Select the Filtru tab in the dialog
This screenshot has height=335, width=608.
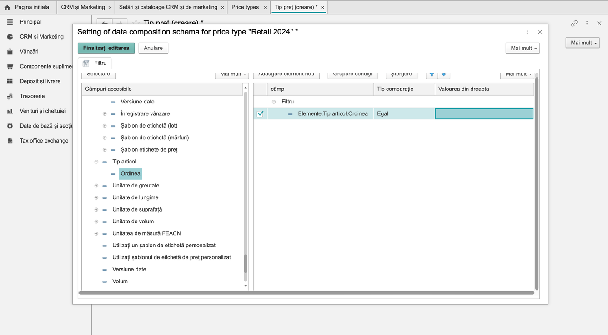tap(95, 63)
